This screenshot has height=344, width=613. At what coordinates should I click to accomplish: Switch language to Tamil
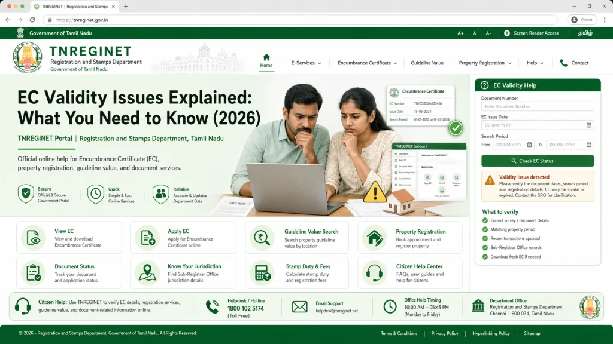point(585,33)
